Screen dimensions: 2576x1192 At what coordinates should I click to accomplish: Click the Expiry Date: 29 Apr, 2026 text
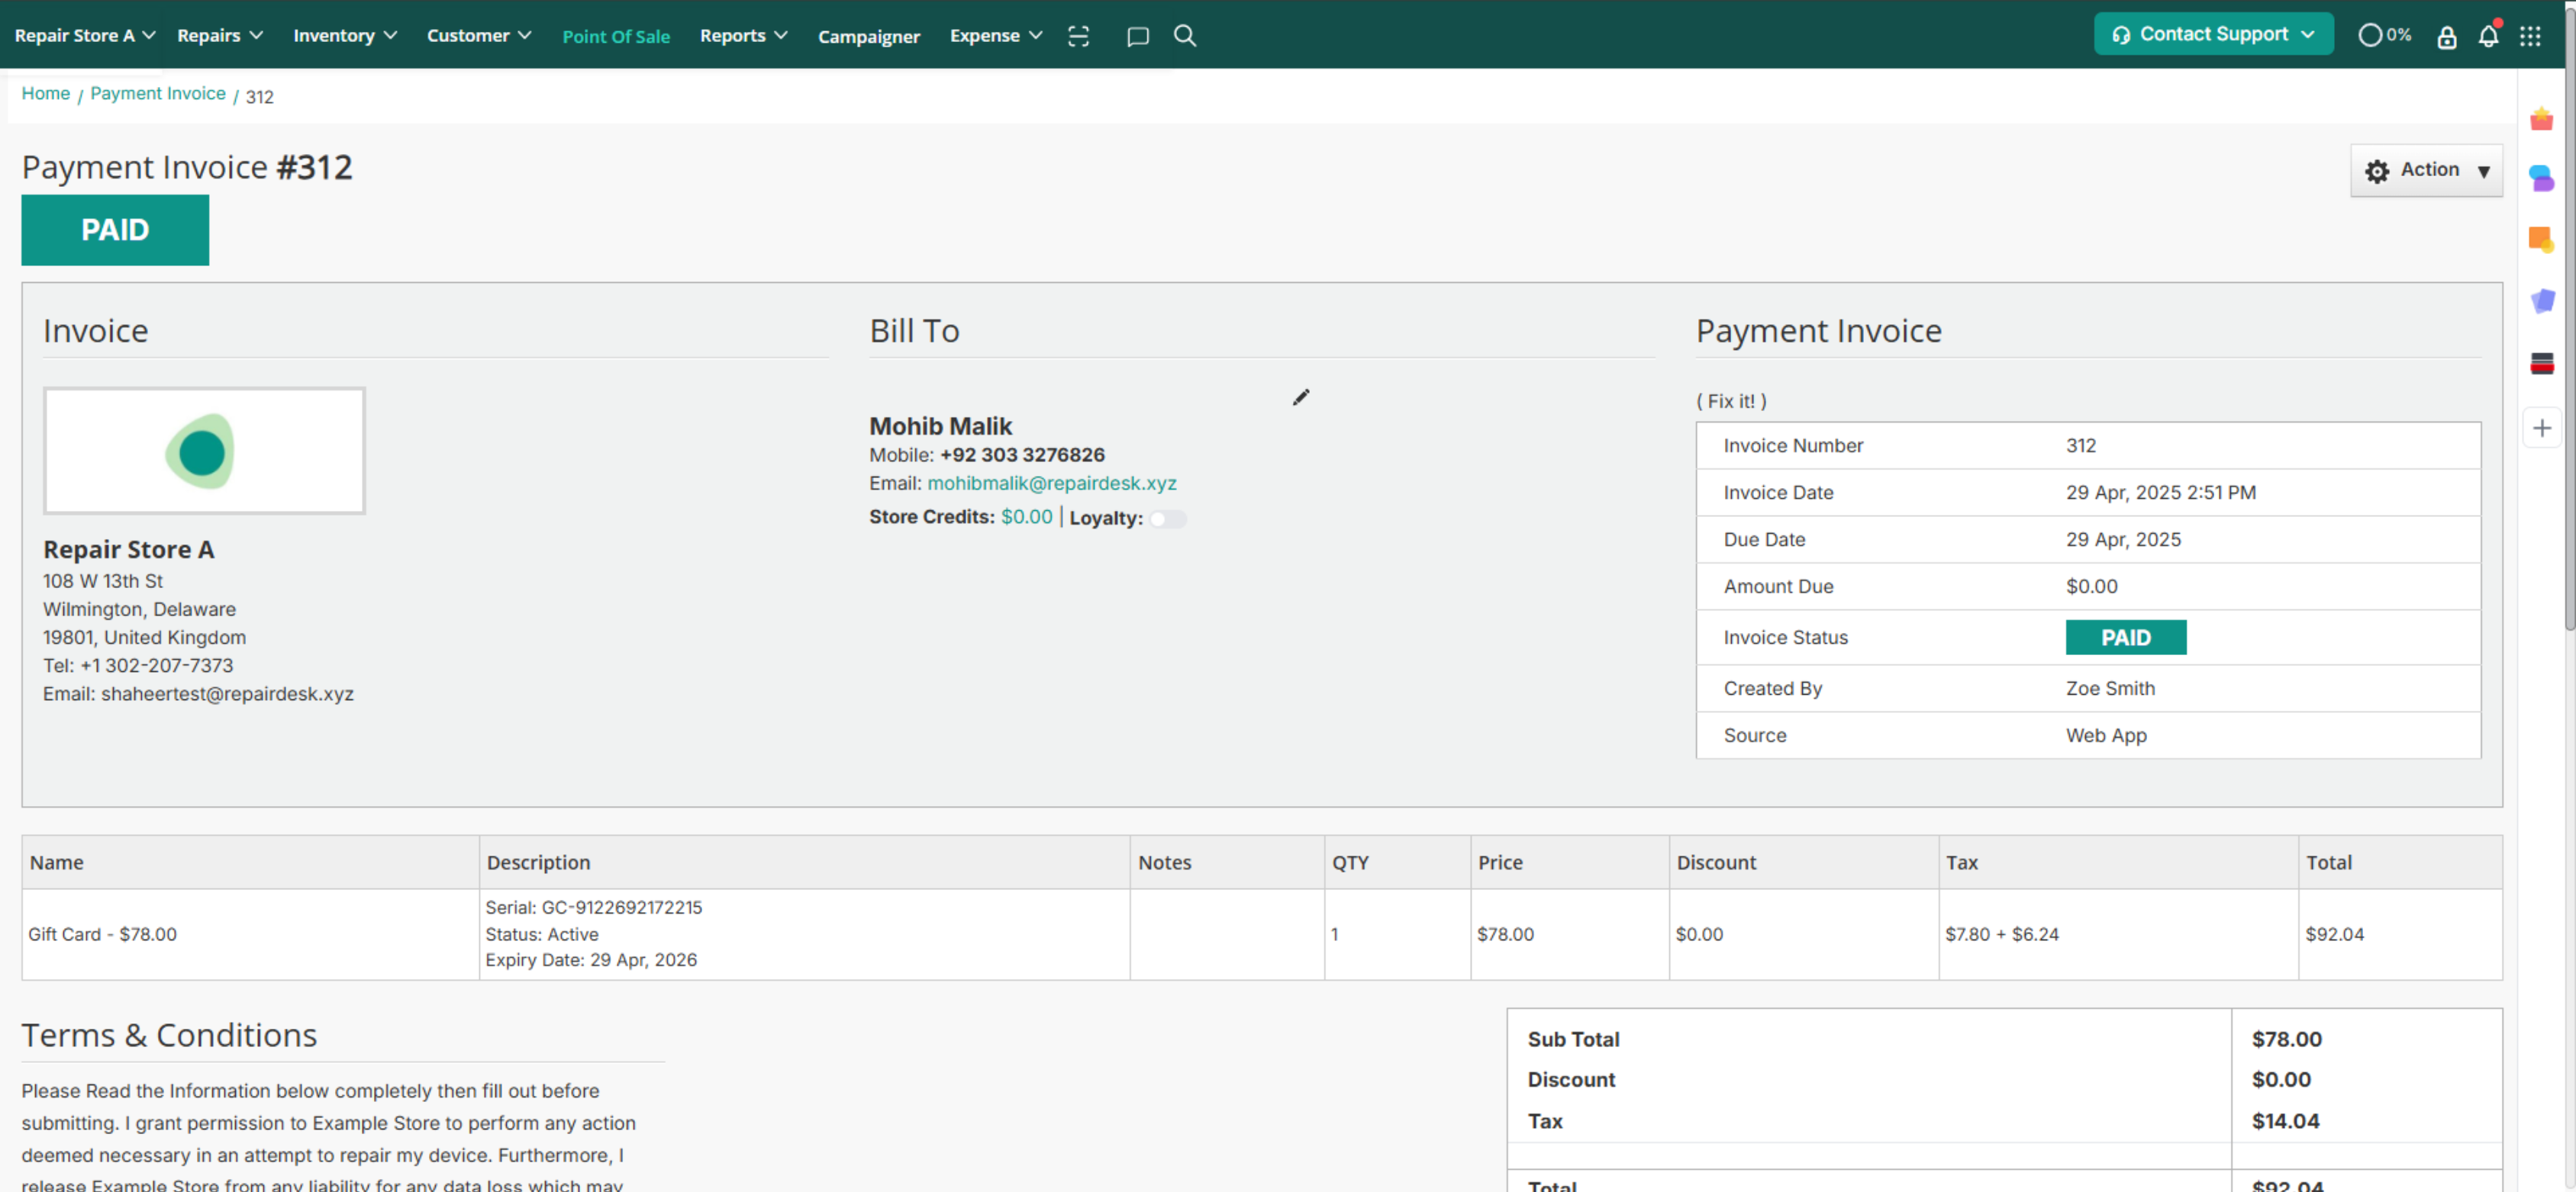[591, 960]
